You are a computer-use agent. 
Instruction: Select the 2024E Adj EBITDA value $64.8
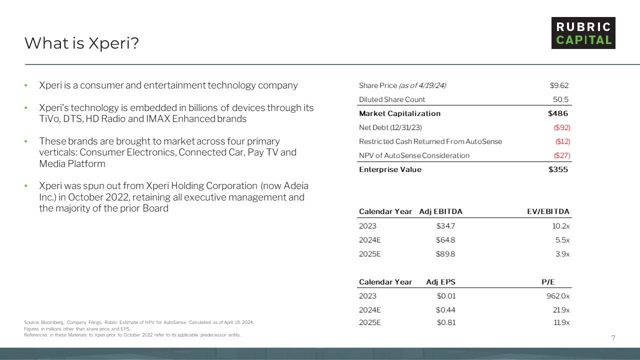(x=445, y=240)
